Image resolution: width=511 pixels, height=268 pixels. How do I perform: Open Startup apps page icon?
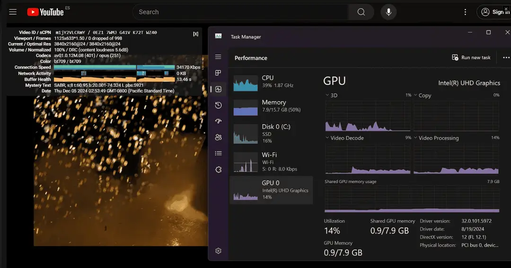(x=218, y=121)
